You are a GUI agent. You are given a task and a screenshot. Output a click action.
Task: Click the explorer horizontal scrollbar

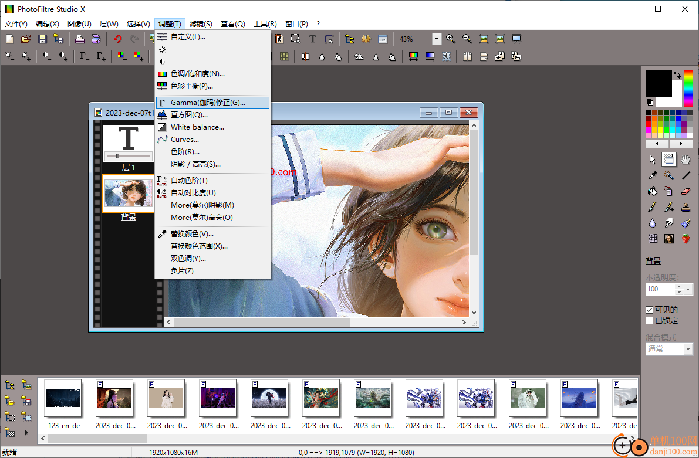point(337,439)
